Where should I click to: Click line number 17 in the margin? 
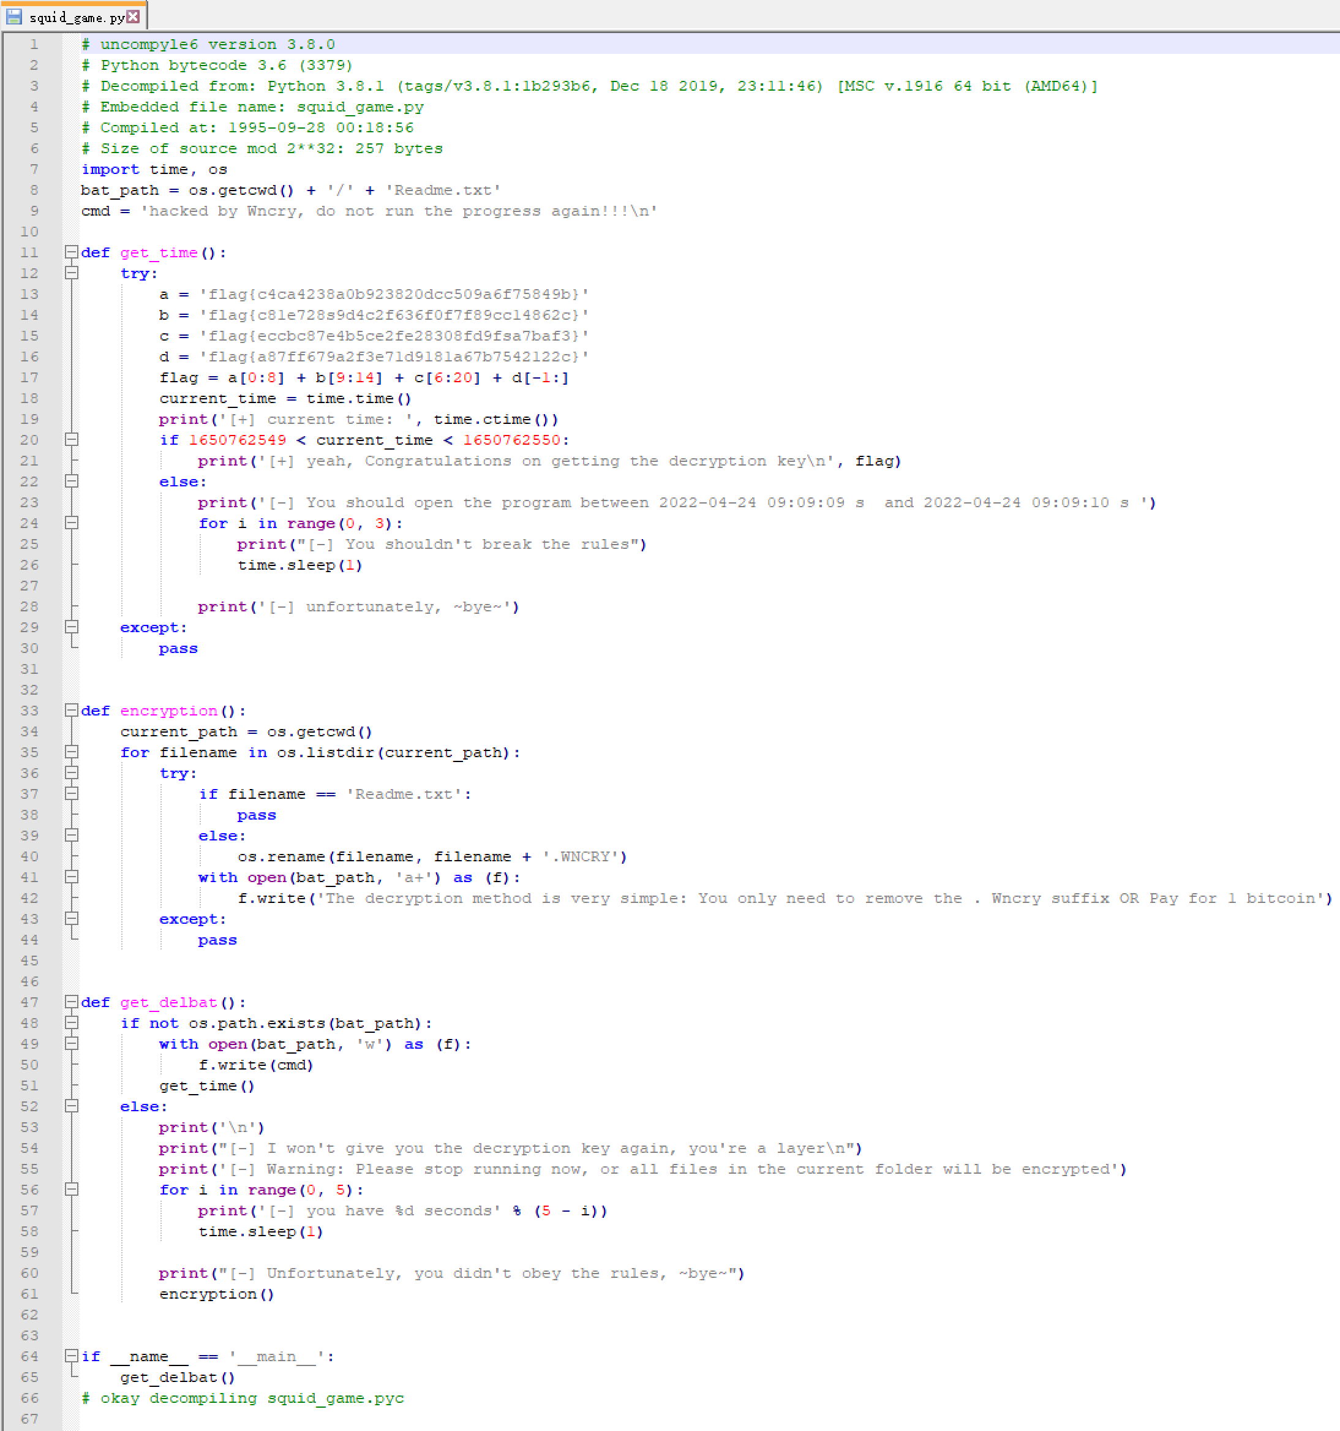click(x=29, y=377)
